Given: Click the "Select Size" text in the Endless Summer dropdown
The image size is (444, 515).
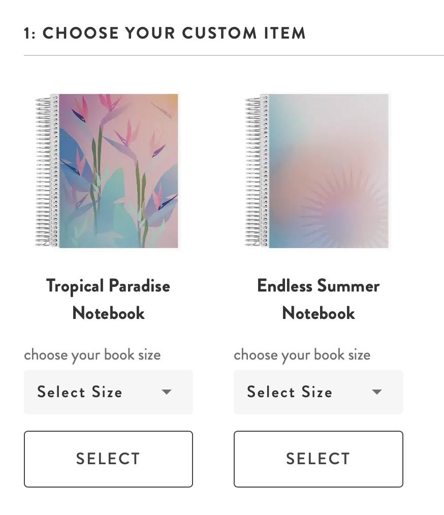Looking at the screenshot, I should [290, 392].
